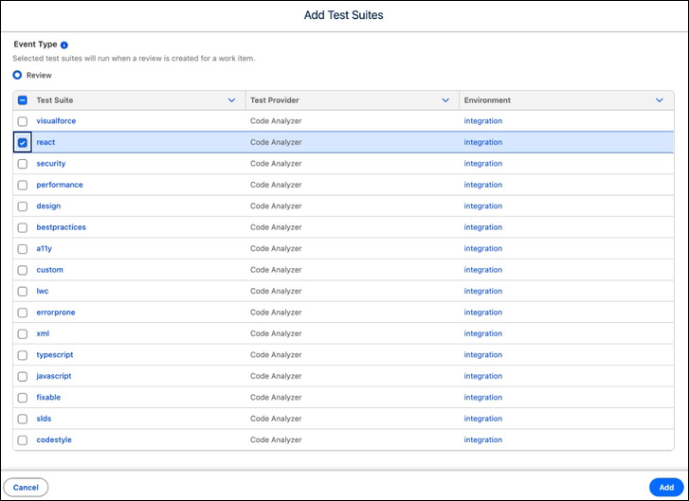
Task: Toggle the select-all checkbox in header
Action: click(23, 100)
